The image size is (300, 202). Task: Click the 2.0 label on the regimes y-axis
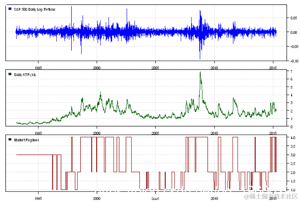point(293,172)
